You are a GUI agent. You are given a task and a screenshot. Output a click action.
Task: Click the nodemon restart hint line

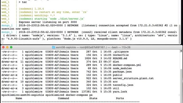coord(53,12)
